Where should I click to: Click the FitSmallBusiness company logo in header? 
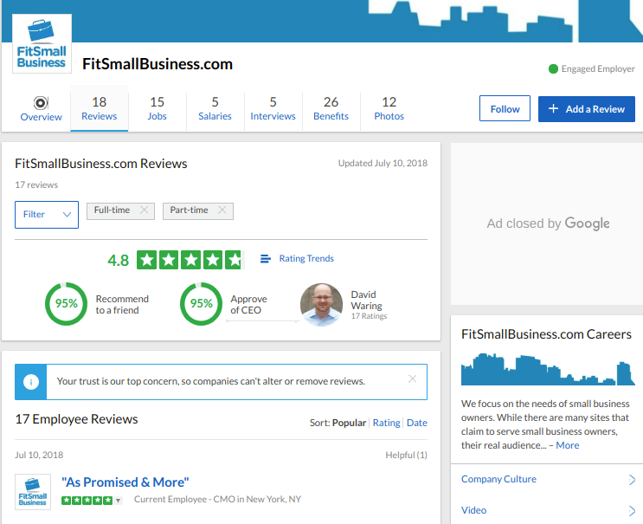click(x=42, y=43)
